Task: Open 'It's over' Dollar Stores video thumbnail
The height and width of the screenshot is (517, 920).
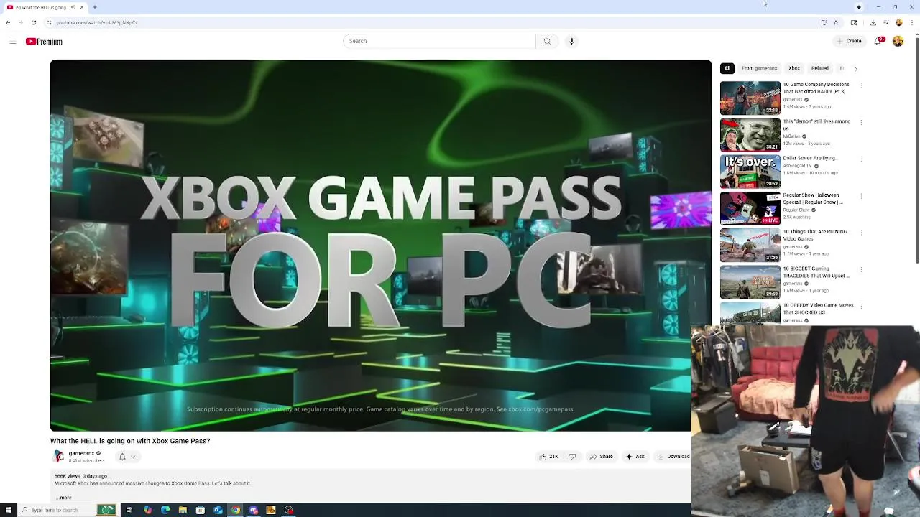Action: pyautogui.click(x=750, y=172)
